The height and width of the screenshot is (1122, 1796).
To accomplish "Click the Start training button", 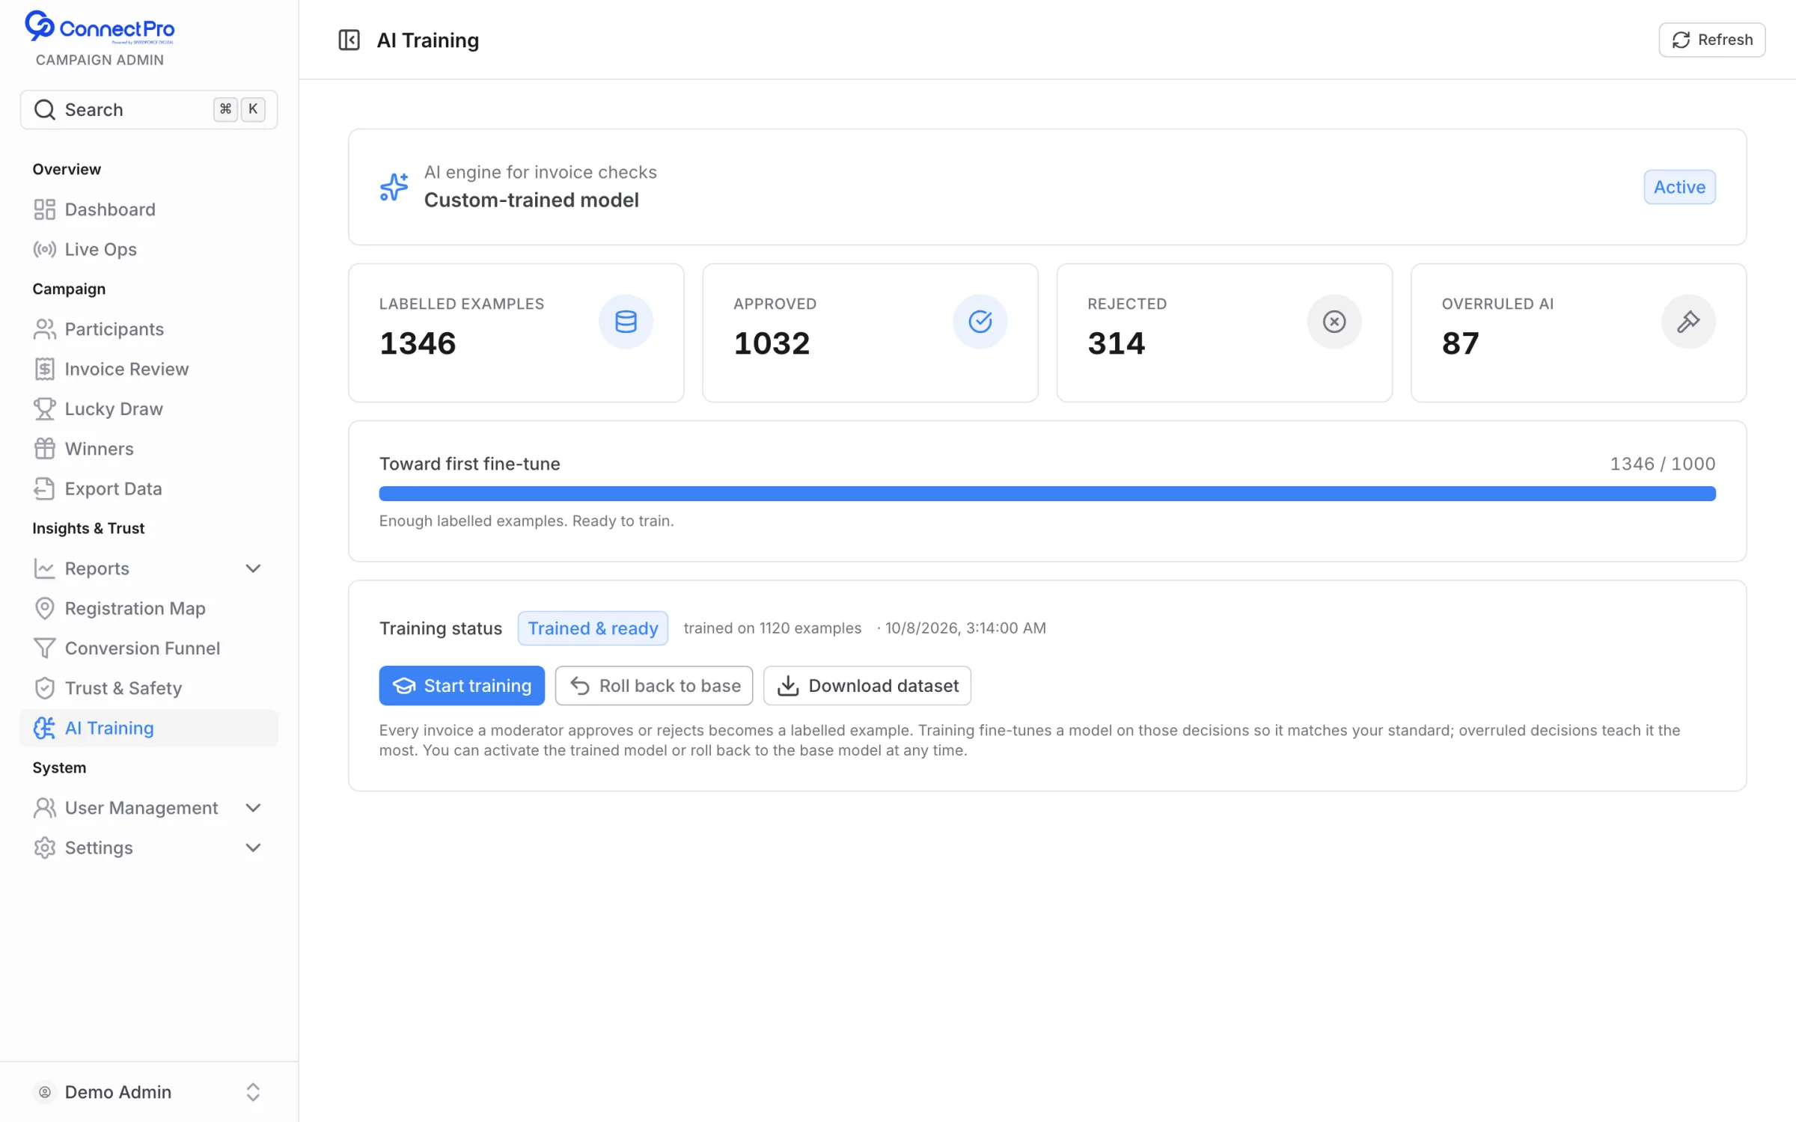I will click(462, 685).
